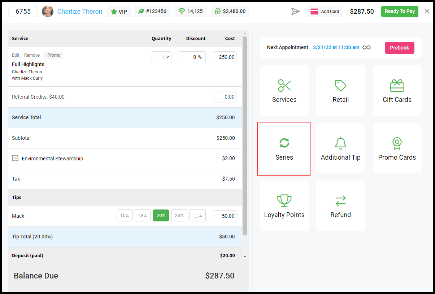The width and height of the screenshot is (435, 294).
Task: Open the Services scissors tile
Action: [284, 91]
